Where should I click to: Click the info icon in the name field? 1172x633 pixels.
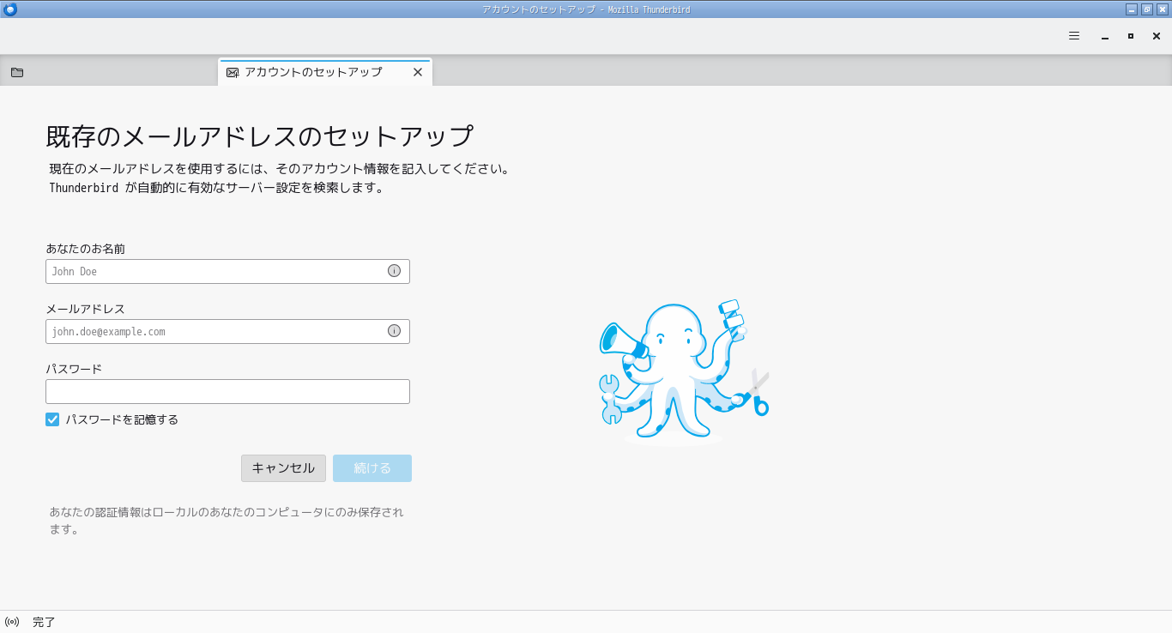[394, 271]
